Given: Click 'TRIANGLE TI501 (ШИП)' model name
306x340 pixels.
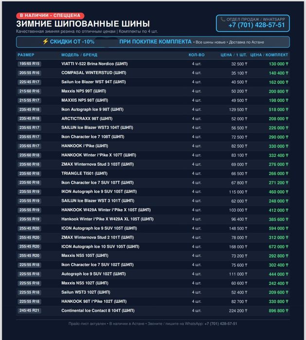Looking at the screenshot, I should pyautogui.click(x=84, y=173).
